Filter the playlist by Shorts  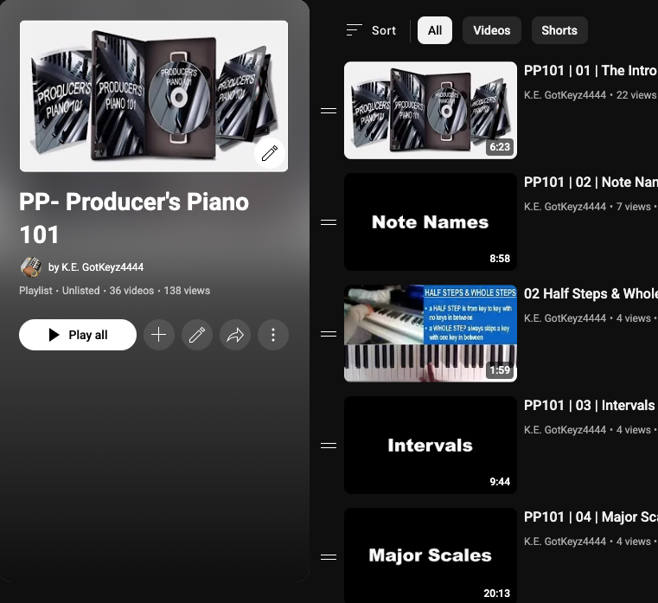tap(559, 30)
